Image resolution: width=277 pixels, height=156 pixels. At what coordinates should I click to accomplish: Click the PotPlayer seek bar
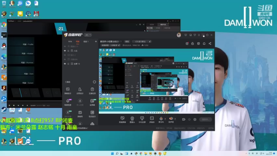click(34, 102)
